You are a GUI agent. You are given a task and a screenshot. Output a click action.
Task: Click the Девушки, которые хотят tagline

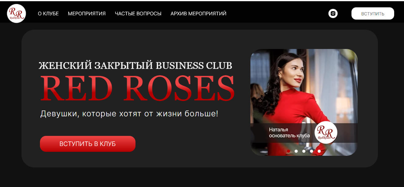(129, 114)
